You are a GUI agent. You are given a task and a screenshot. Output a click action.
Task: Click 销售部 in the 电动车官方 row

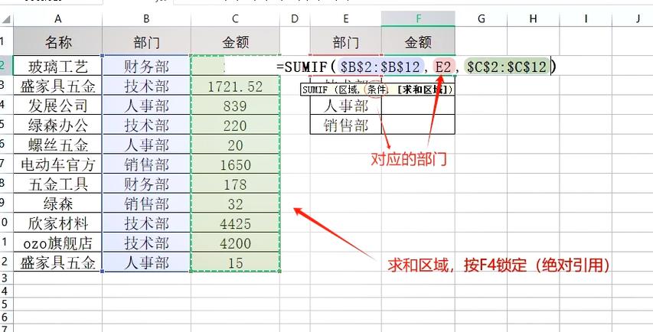click(x=146, y=164)
